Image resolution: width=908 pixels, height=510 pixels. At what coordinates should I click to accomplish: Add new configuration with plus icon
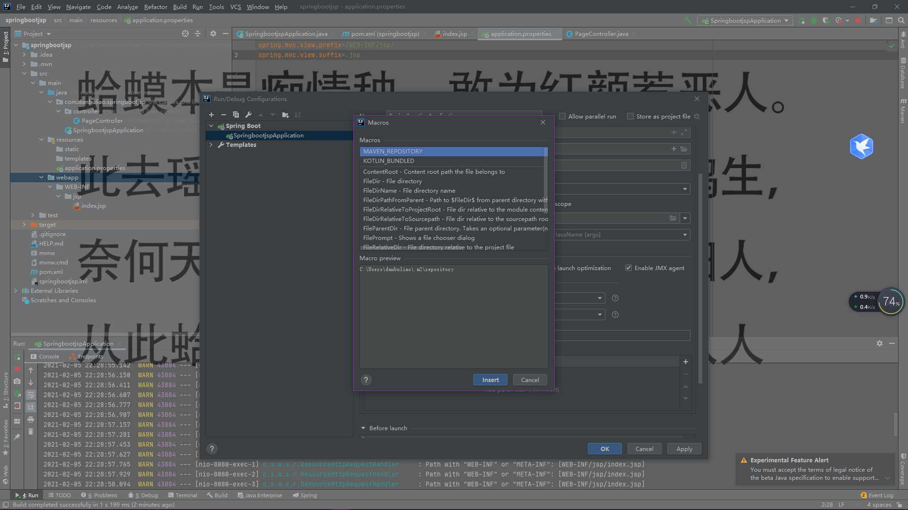click(211, 115)
